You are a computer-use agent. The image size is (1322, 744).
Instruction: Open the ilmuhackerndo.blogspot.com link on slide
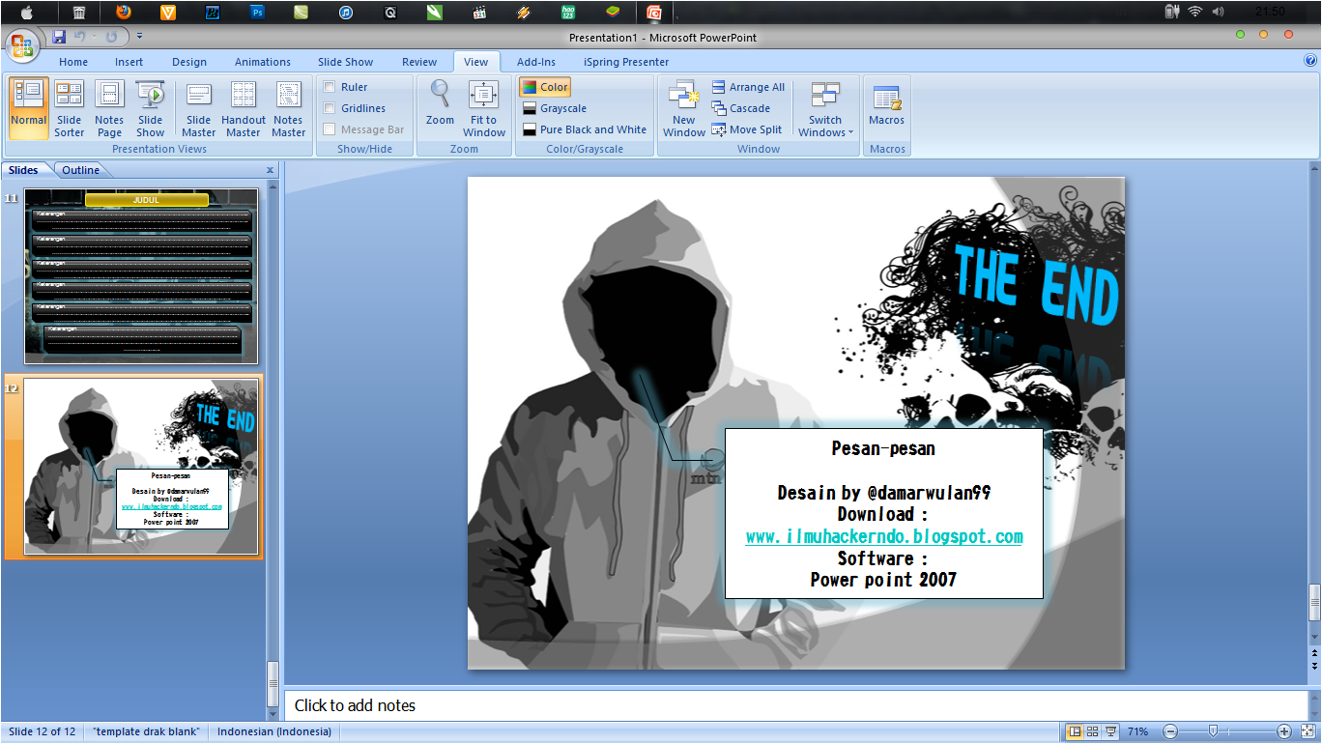pos(884,536)
